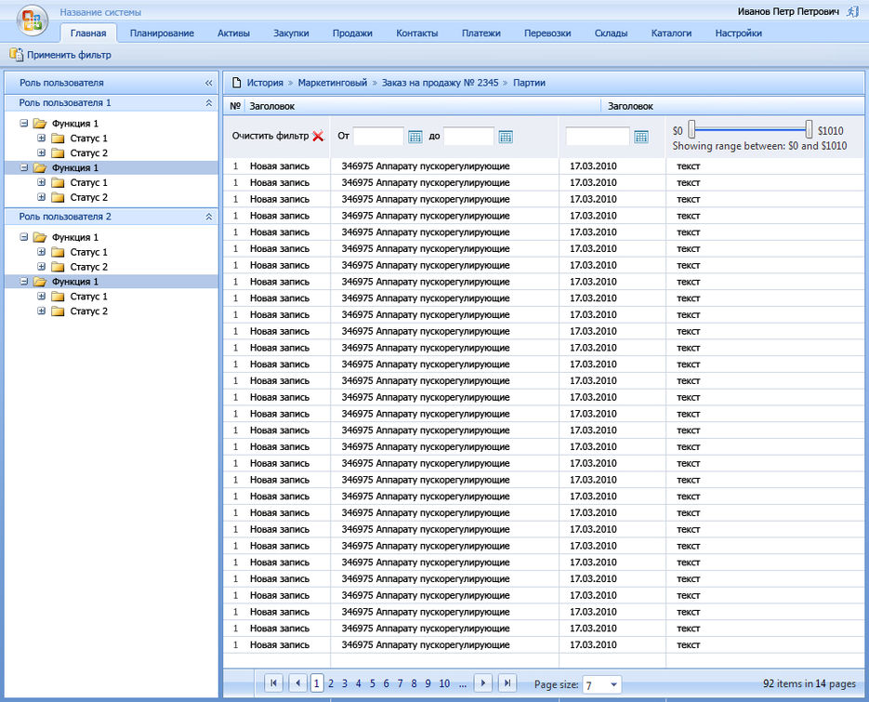Collapse first Функция 1 under Роль пользователя 1
Screen dimensions: 869x702
(x=24, y=123)
